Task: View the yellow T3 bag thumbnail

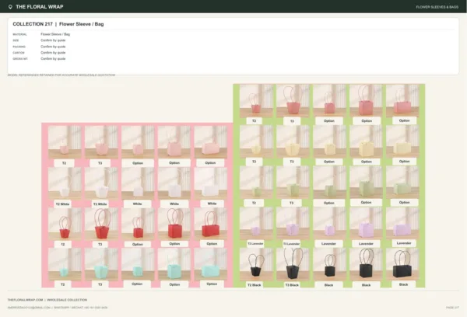Action: [x=293, y=141]
